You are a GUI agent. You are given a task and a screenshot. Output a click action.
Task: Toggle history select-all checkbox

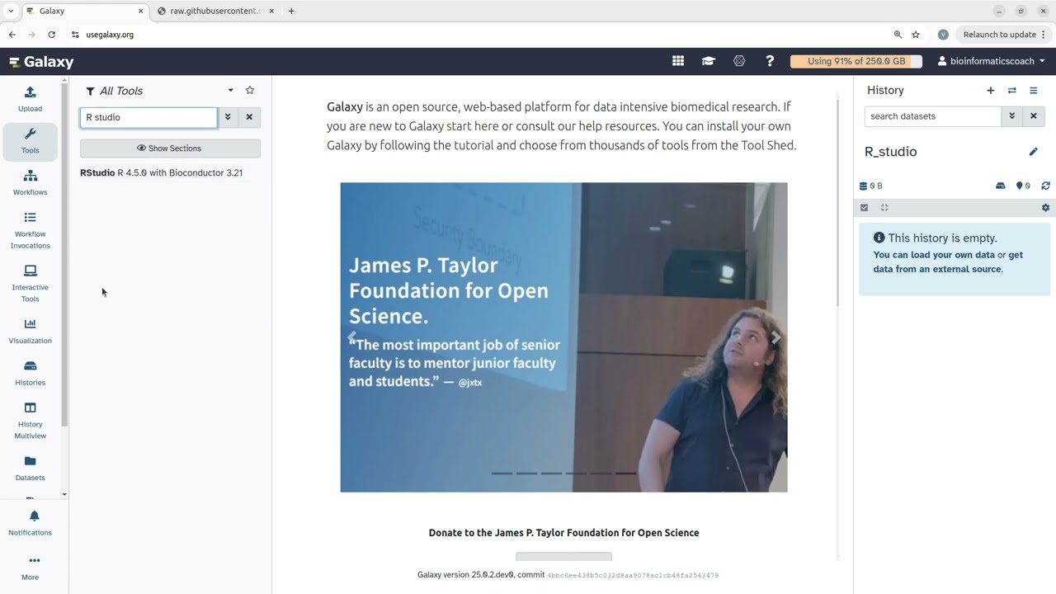[x=865, y=208]
